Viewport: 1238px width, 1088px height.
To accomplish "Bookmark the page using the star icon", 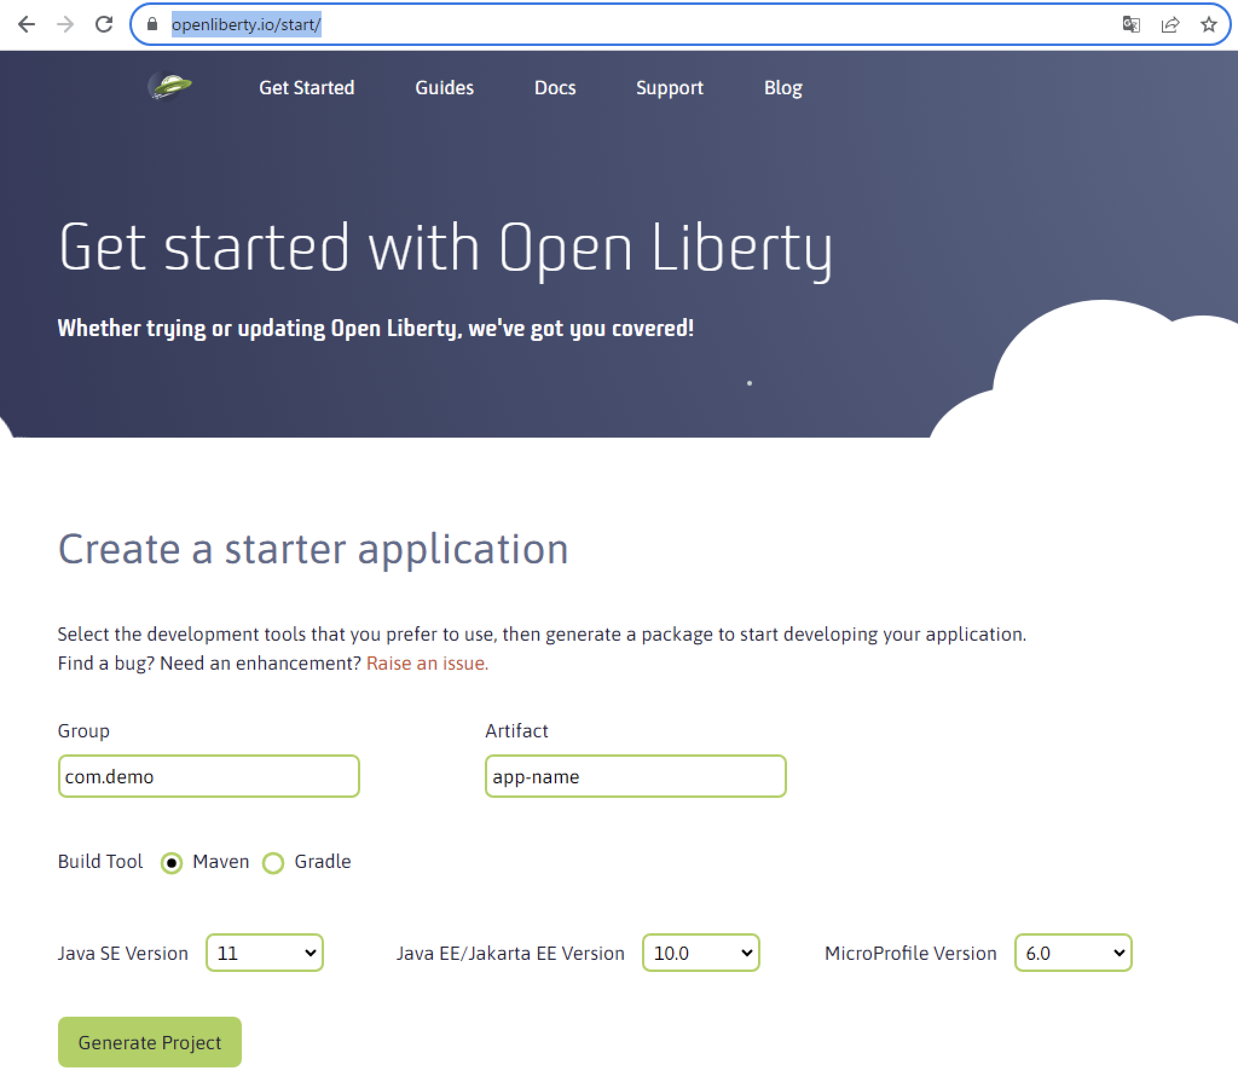I will click(x=1208, y=25).
